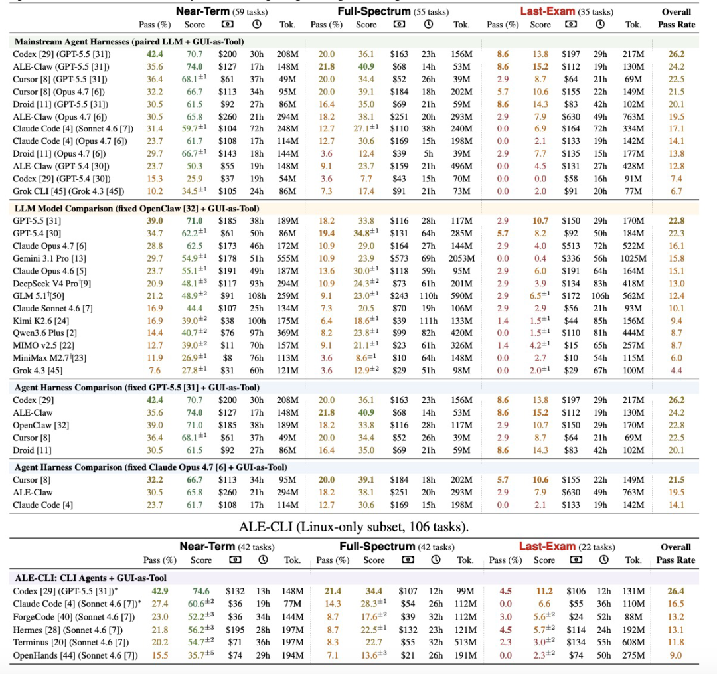Click the '$8' cost for MiniMax M2.7

[x=227, y=358]
